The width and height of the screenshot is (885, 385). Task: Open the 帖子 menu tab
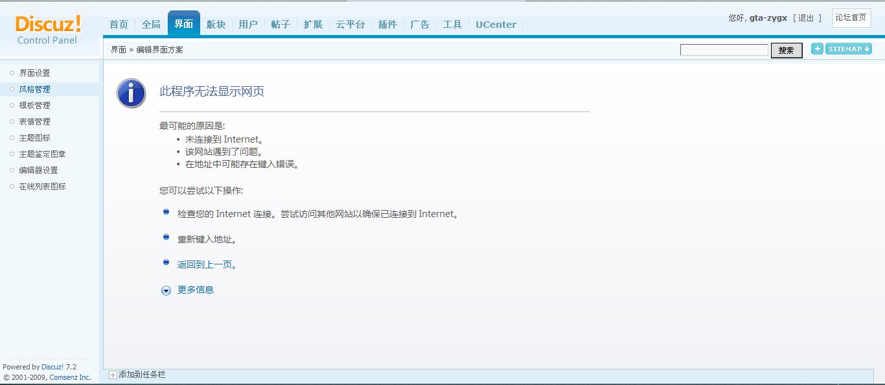click(x=281, y=24)
